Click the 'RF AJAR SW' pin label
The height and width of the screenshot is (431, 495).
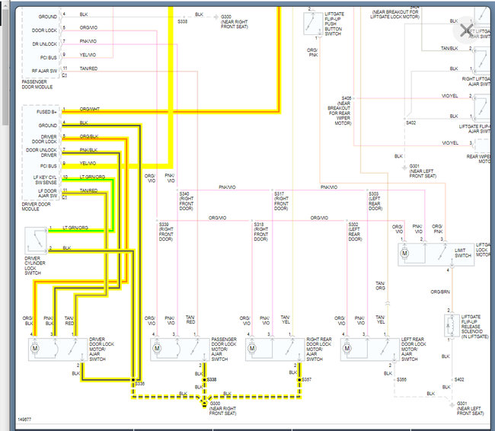point(44,71)
